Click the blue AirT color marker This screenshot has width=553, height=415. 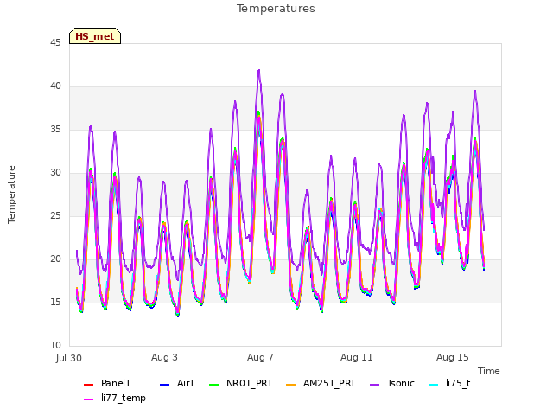coord(164,384)
